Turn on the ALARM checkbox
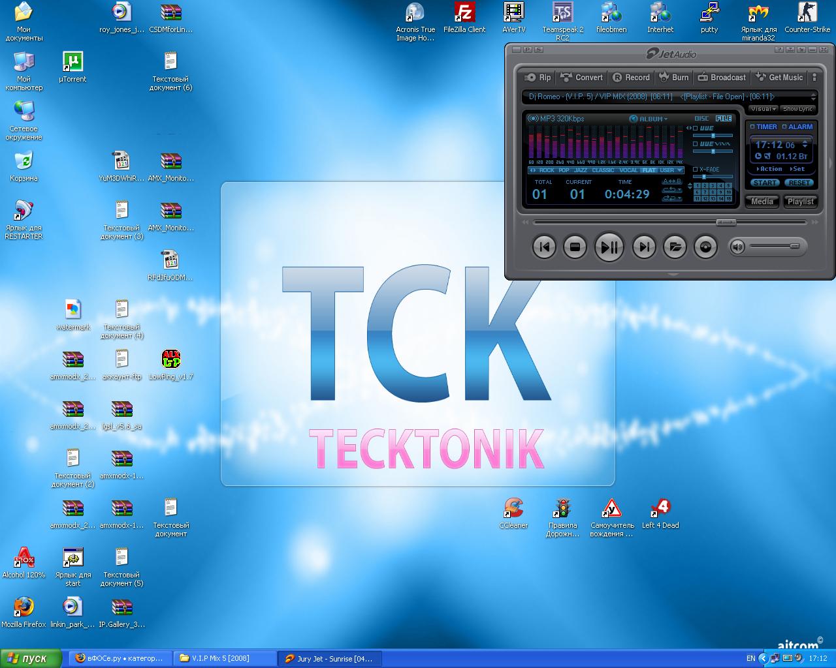Screen dimensions: 836x668 pos(784,127)
